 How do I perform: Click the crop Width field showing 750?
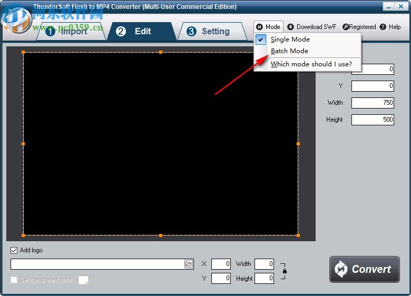pos(373,103)
